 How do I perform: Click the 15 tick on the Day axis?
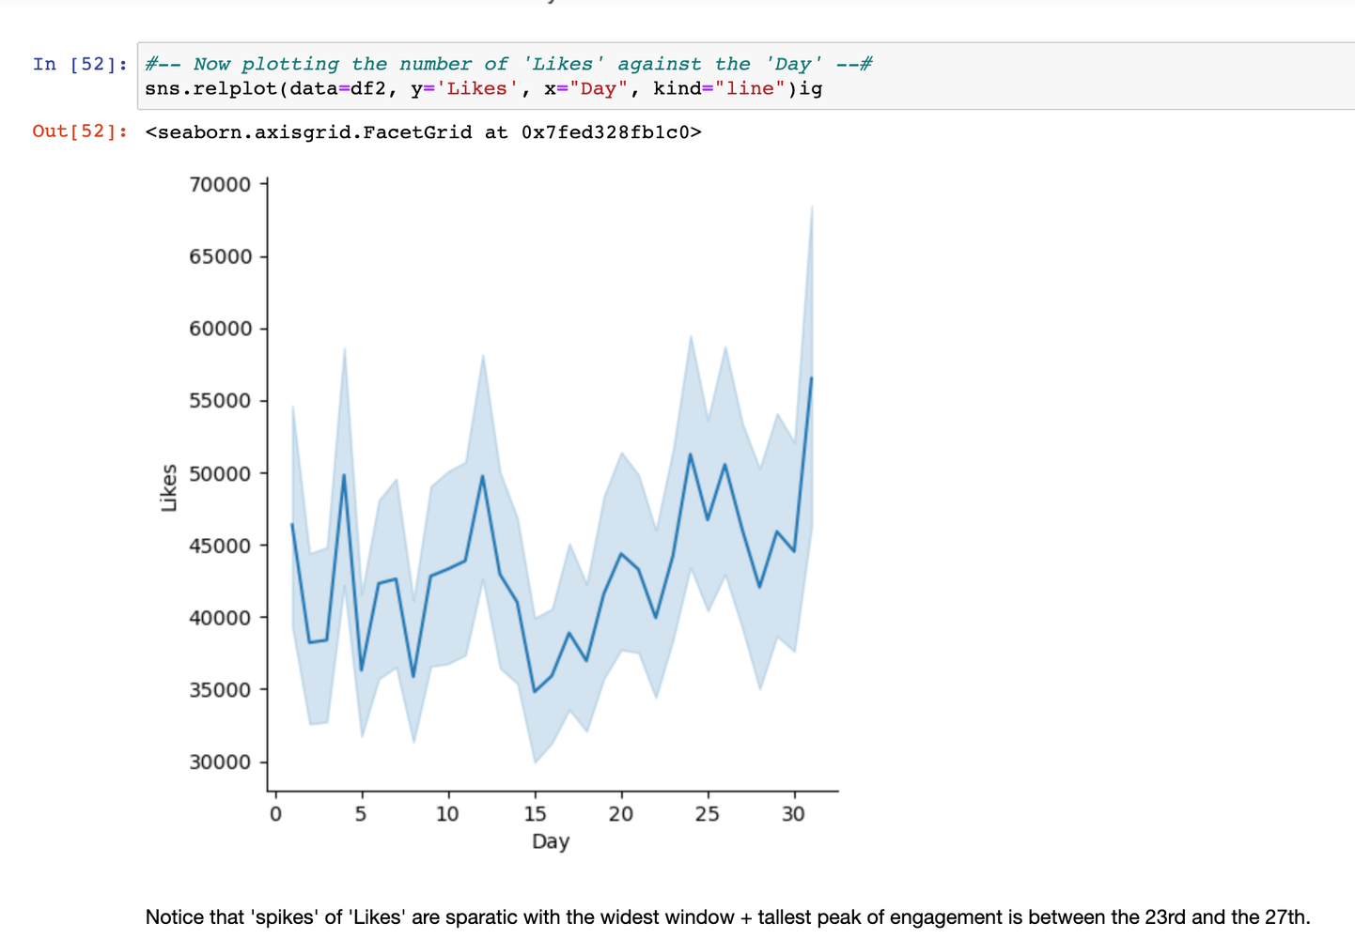pos(534,814)
